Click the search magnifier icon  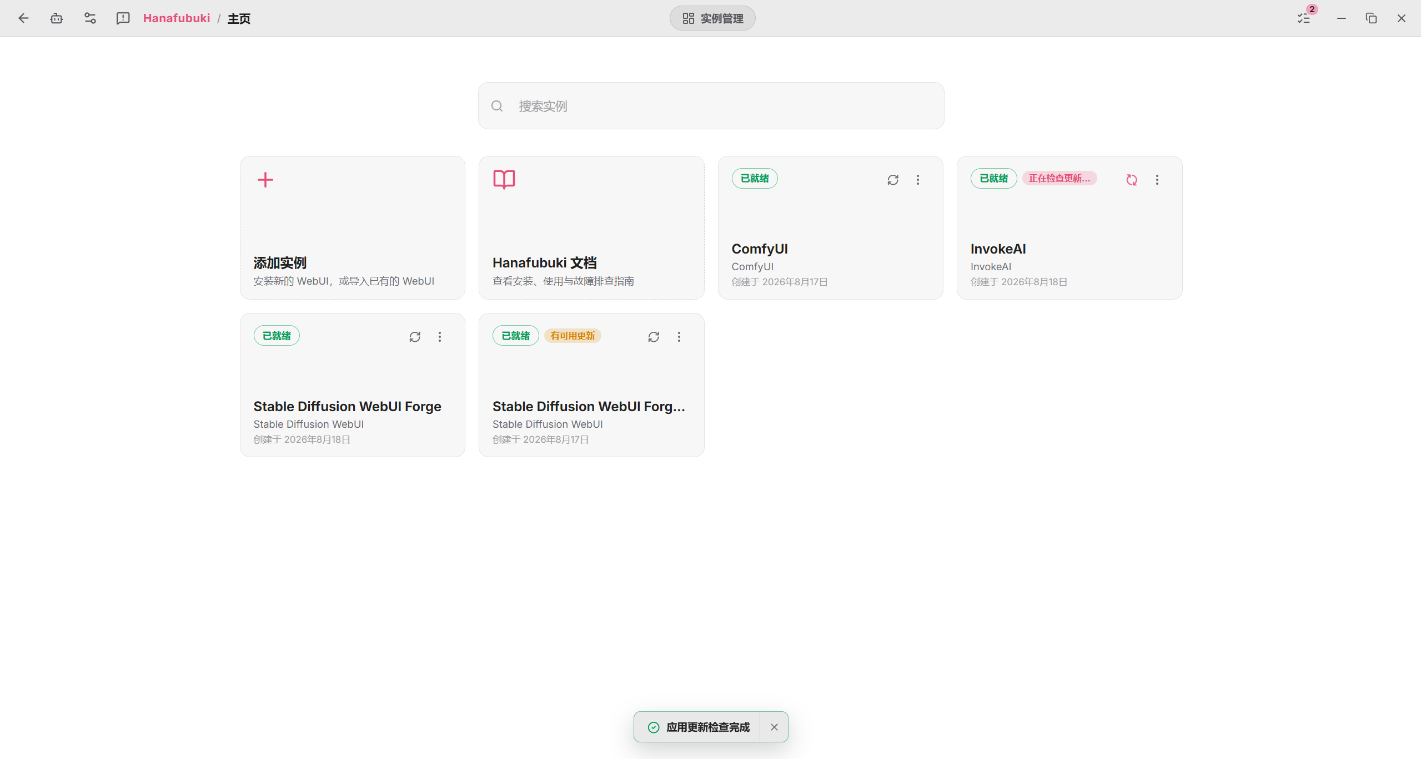(x=497, y=106)
